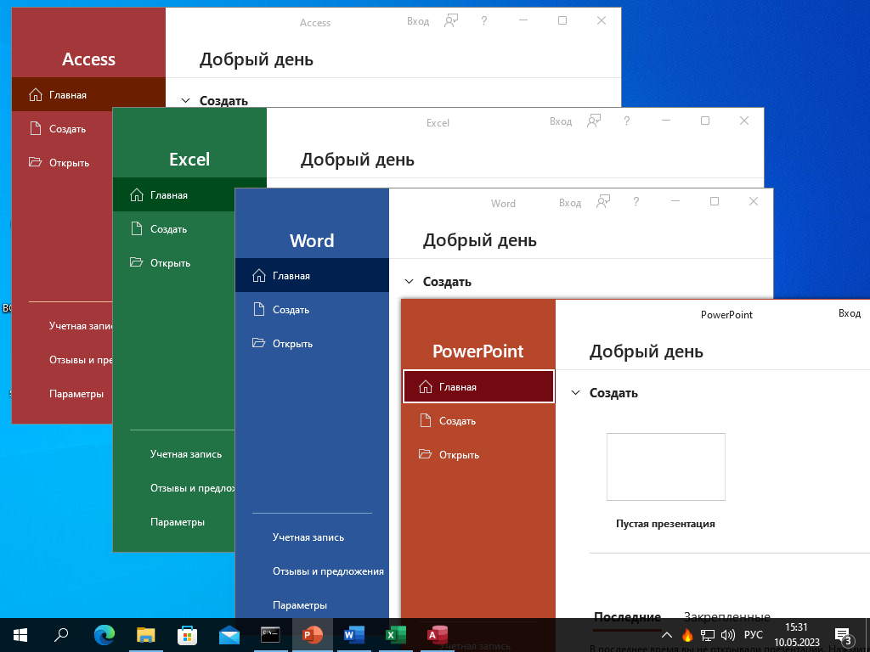Viewport: 870px width, 652px height.
Task: Open the volume speaker icon in tray
Action: click(727, 635)
